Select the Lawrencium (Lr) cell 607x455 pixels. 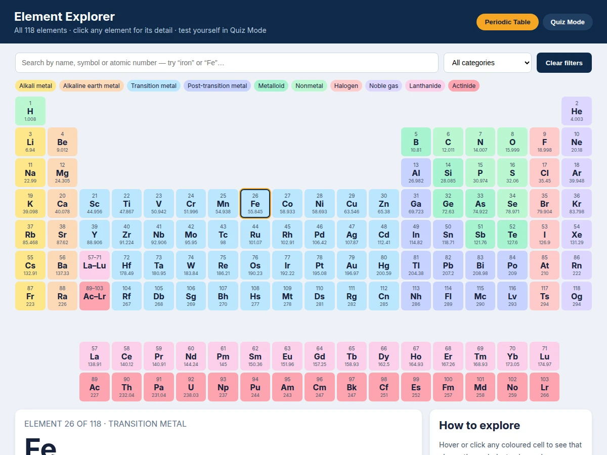tap(545, 387)
